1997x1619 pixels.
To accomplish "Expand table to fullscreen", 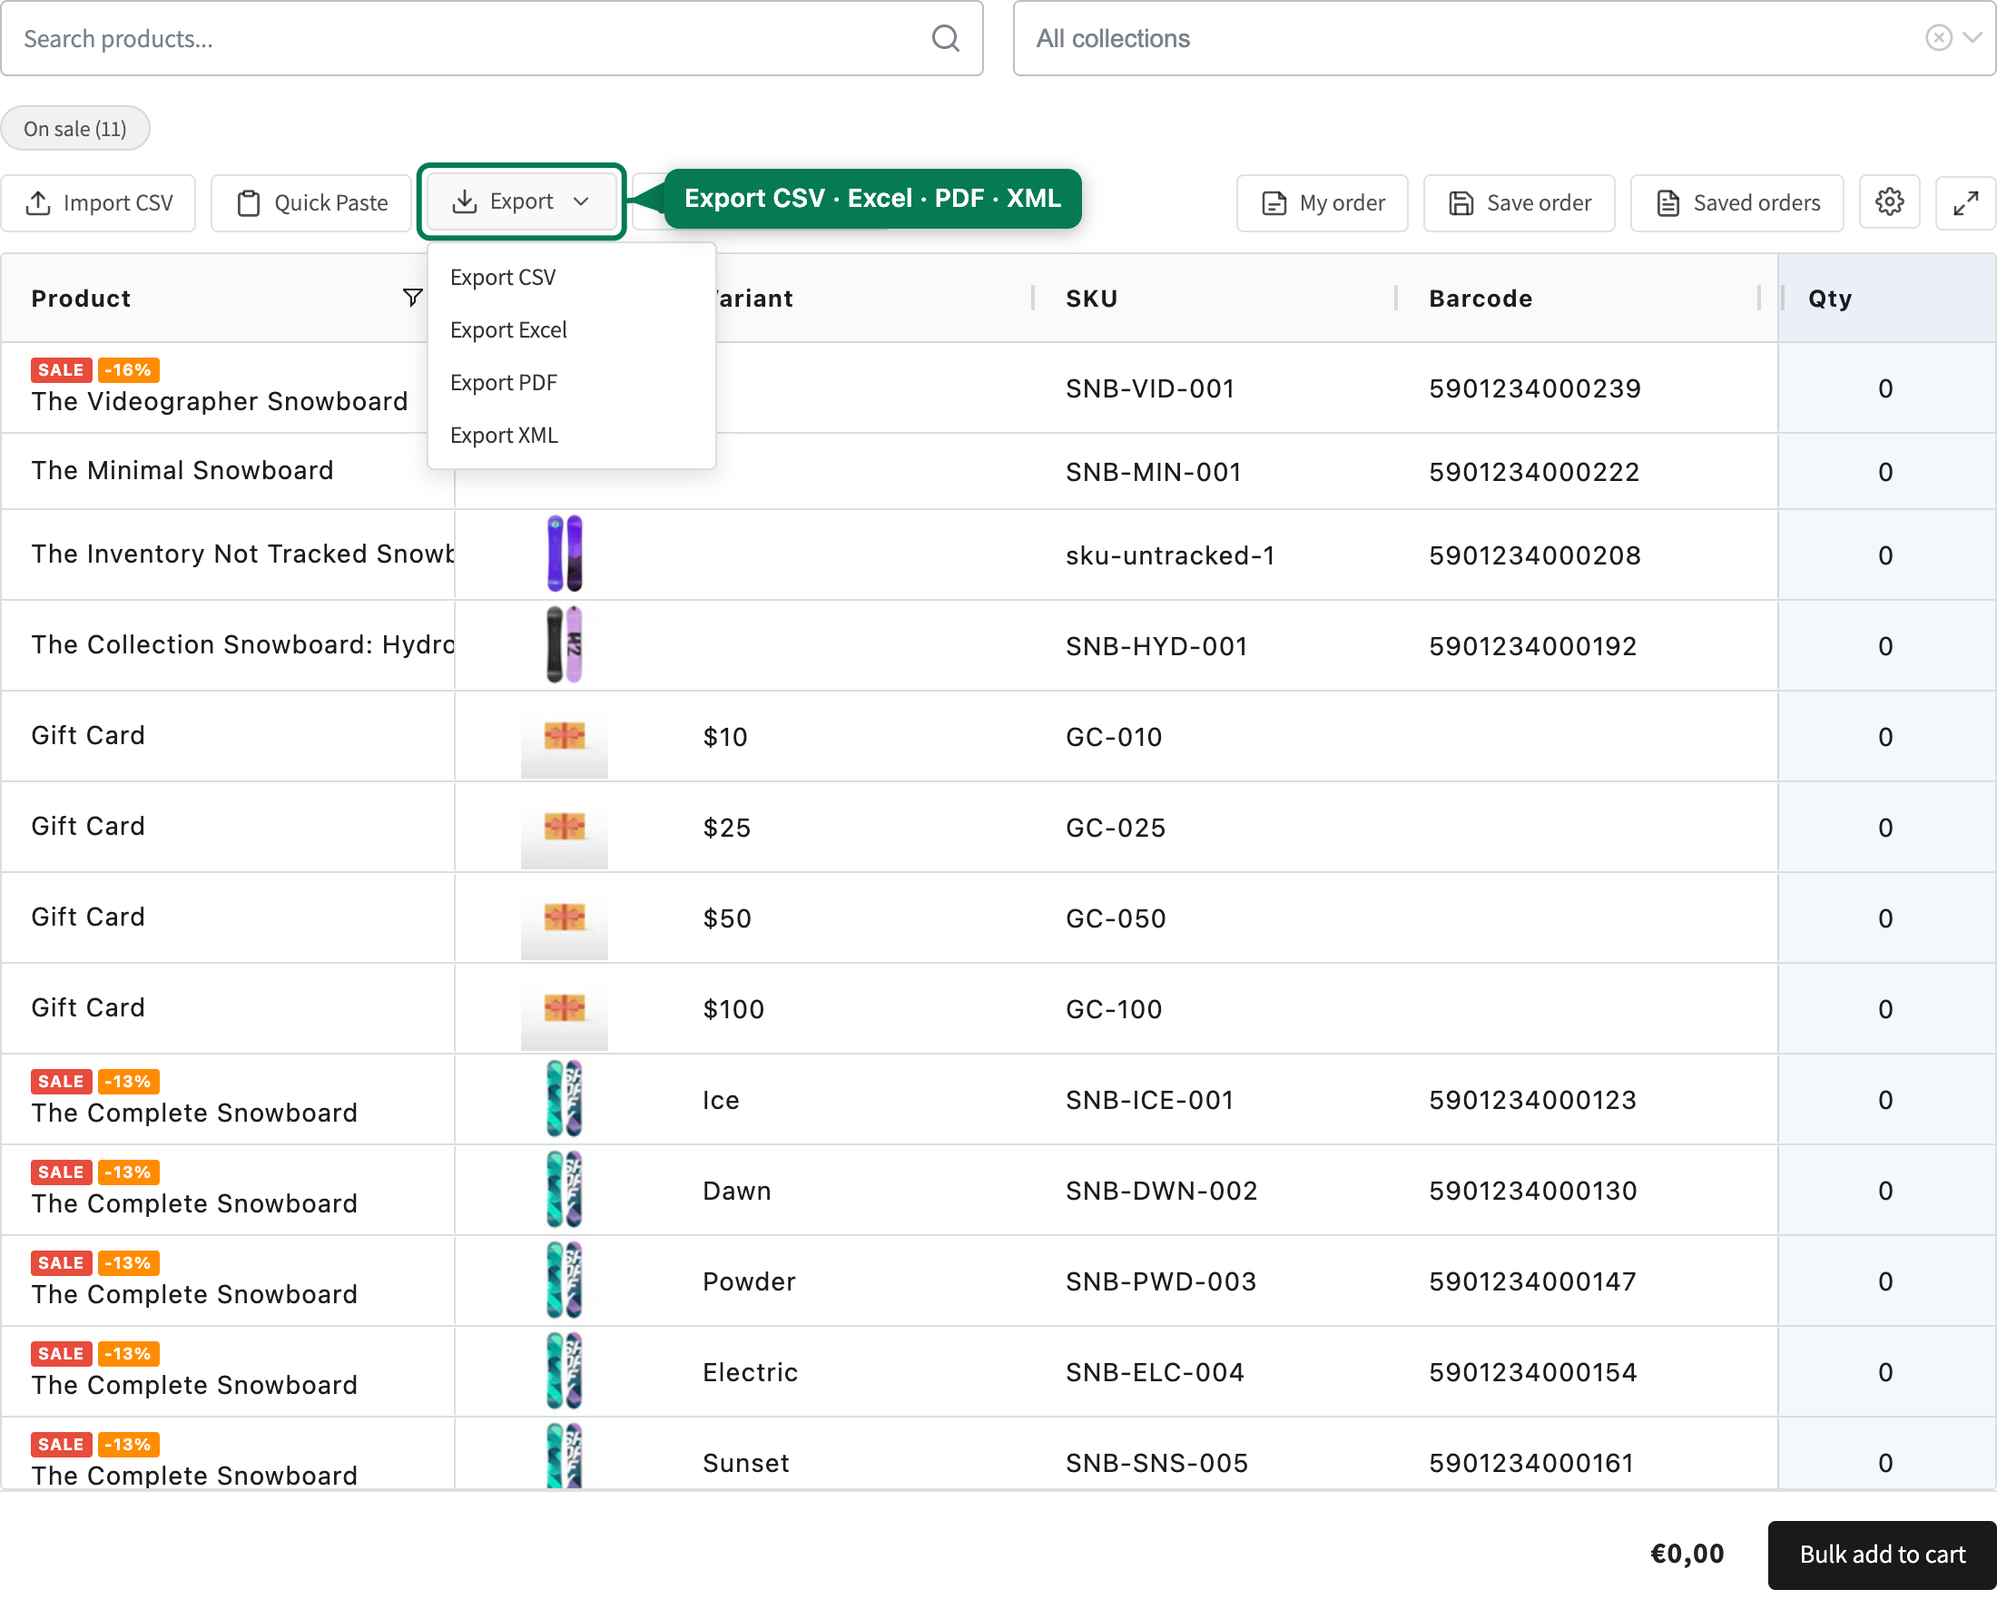I will pos(1965,202).
